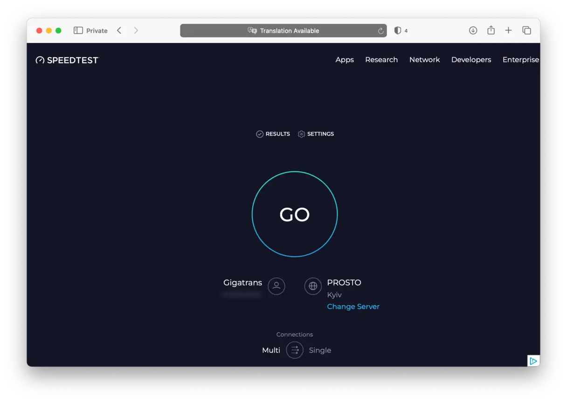
Task: Select Single connection mode
Action: point(320,350)
